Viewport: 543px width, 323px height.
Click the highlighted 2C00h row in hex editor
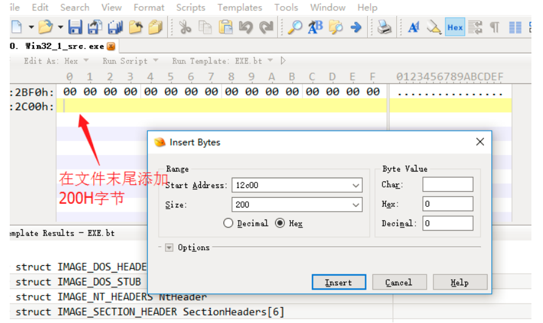222,106
